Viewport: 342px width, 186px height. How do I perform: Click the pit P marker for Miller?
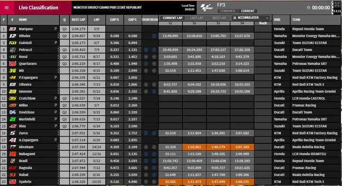coord(56,105)
